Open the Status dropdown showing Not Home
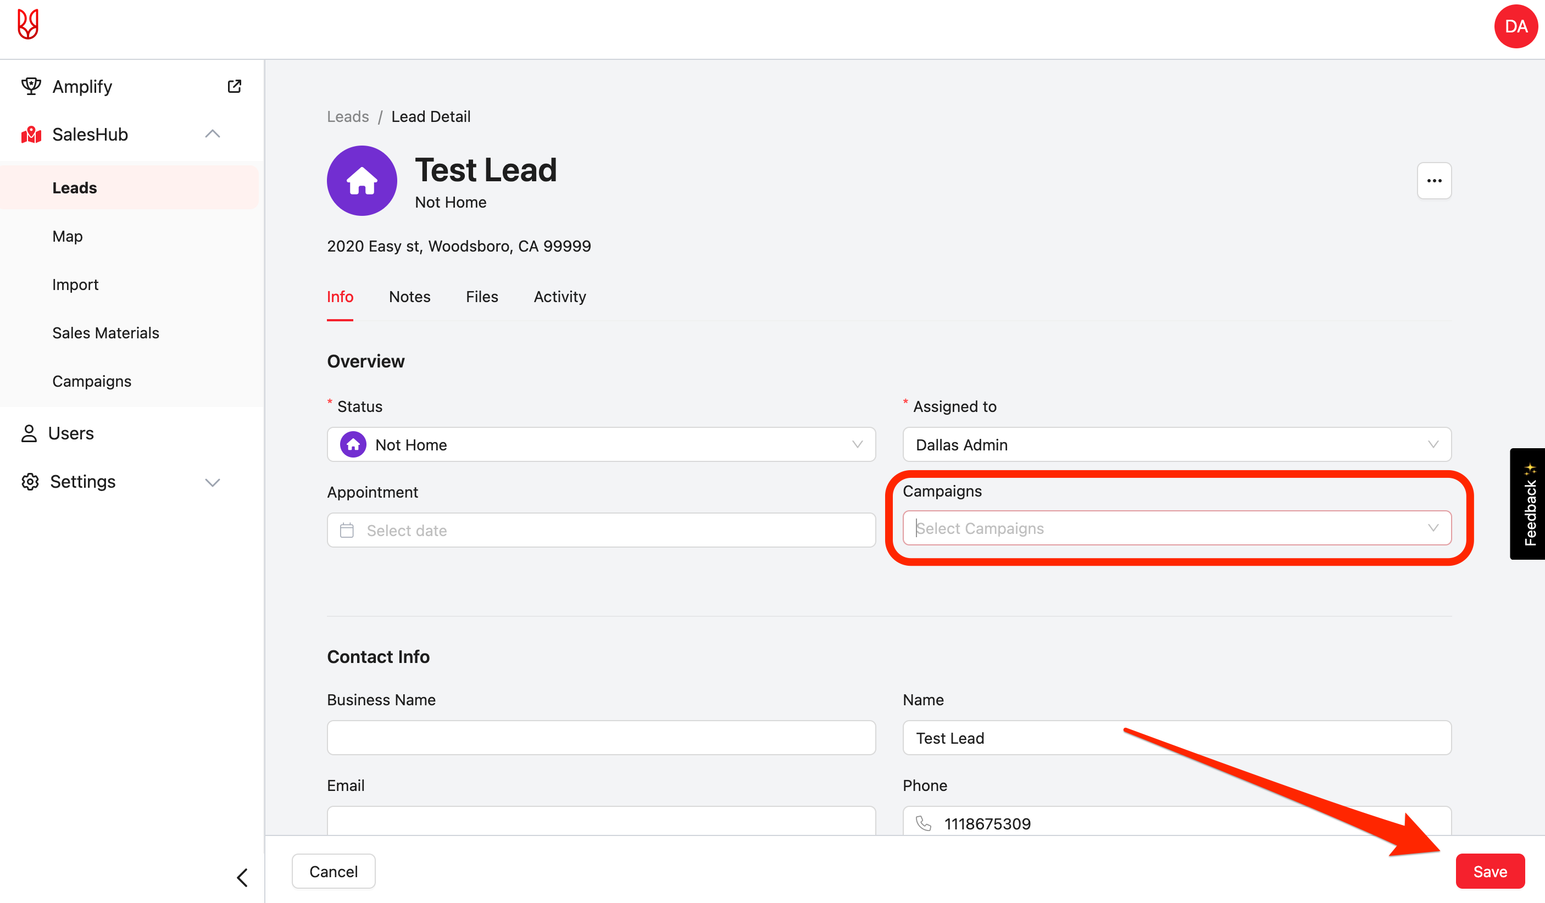This screenshot has width=1545, height=903. tap(601, 444)
